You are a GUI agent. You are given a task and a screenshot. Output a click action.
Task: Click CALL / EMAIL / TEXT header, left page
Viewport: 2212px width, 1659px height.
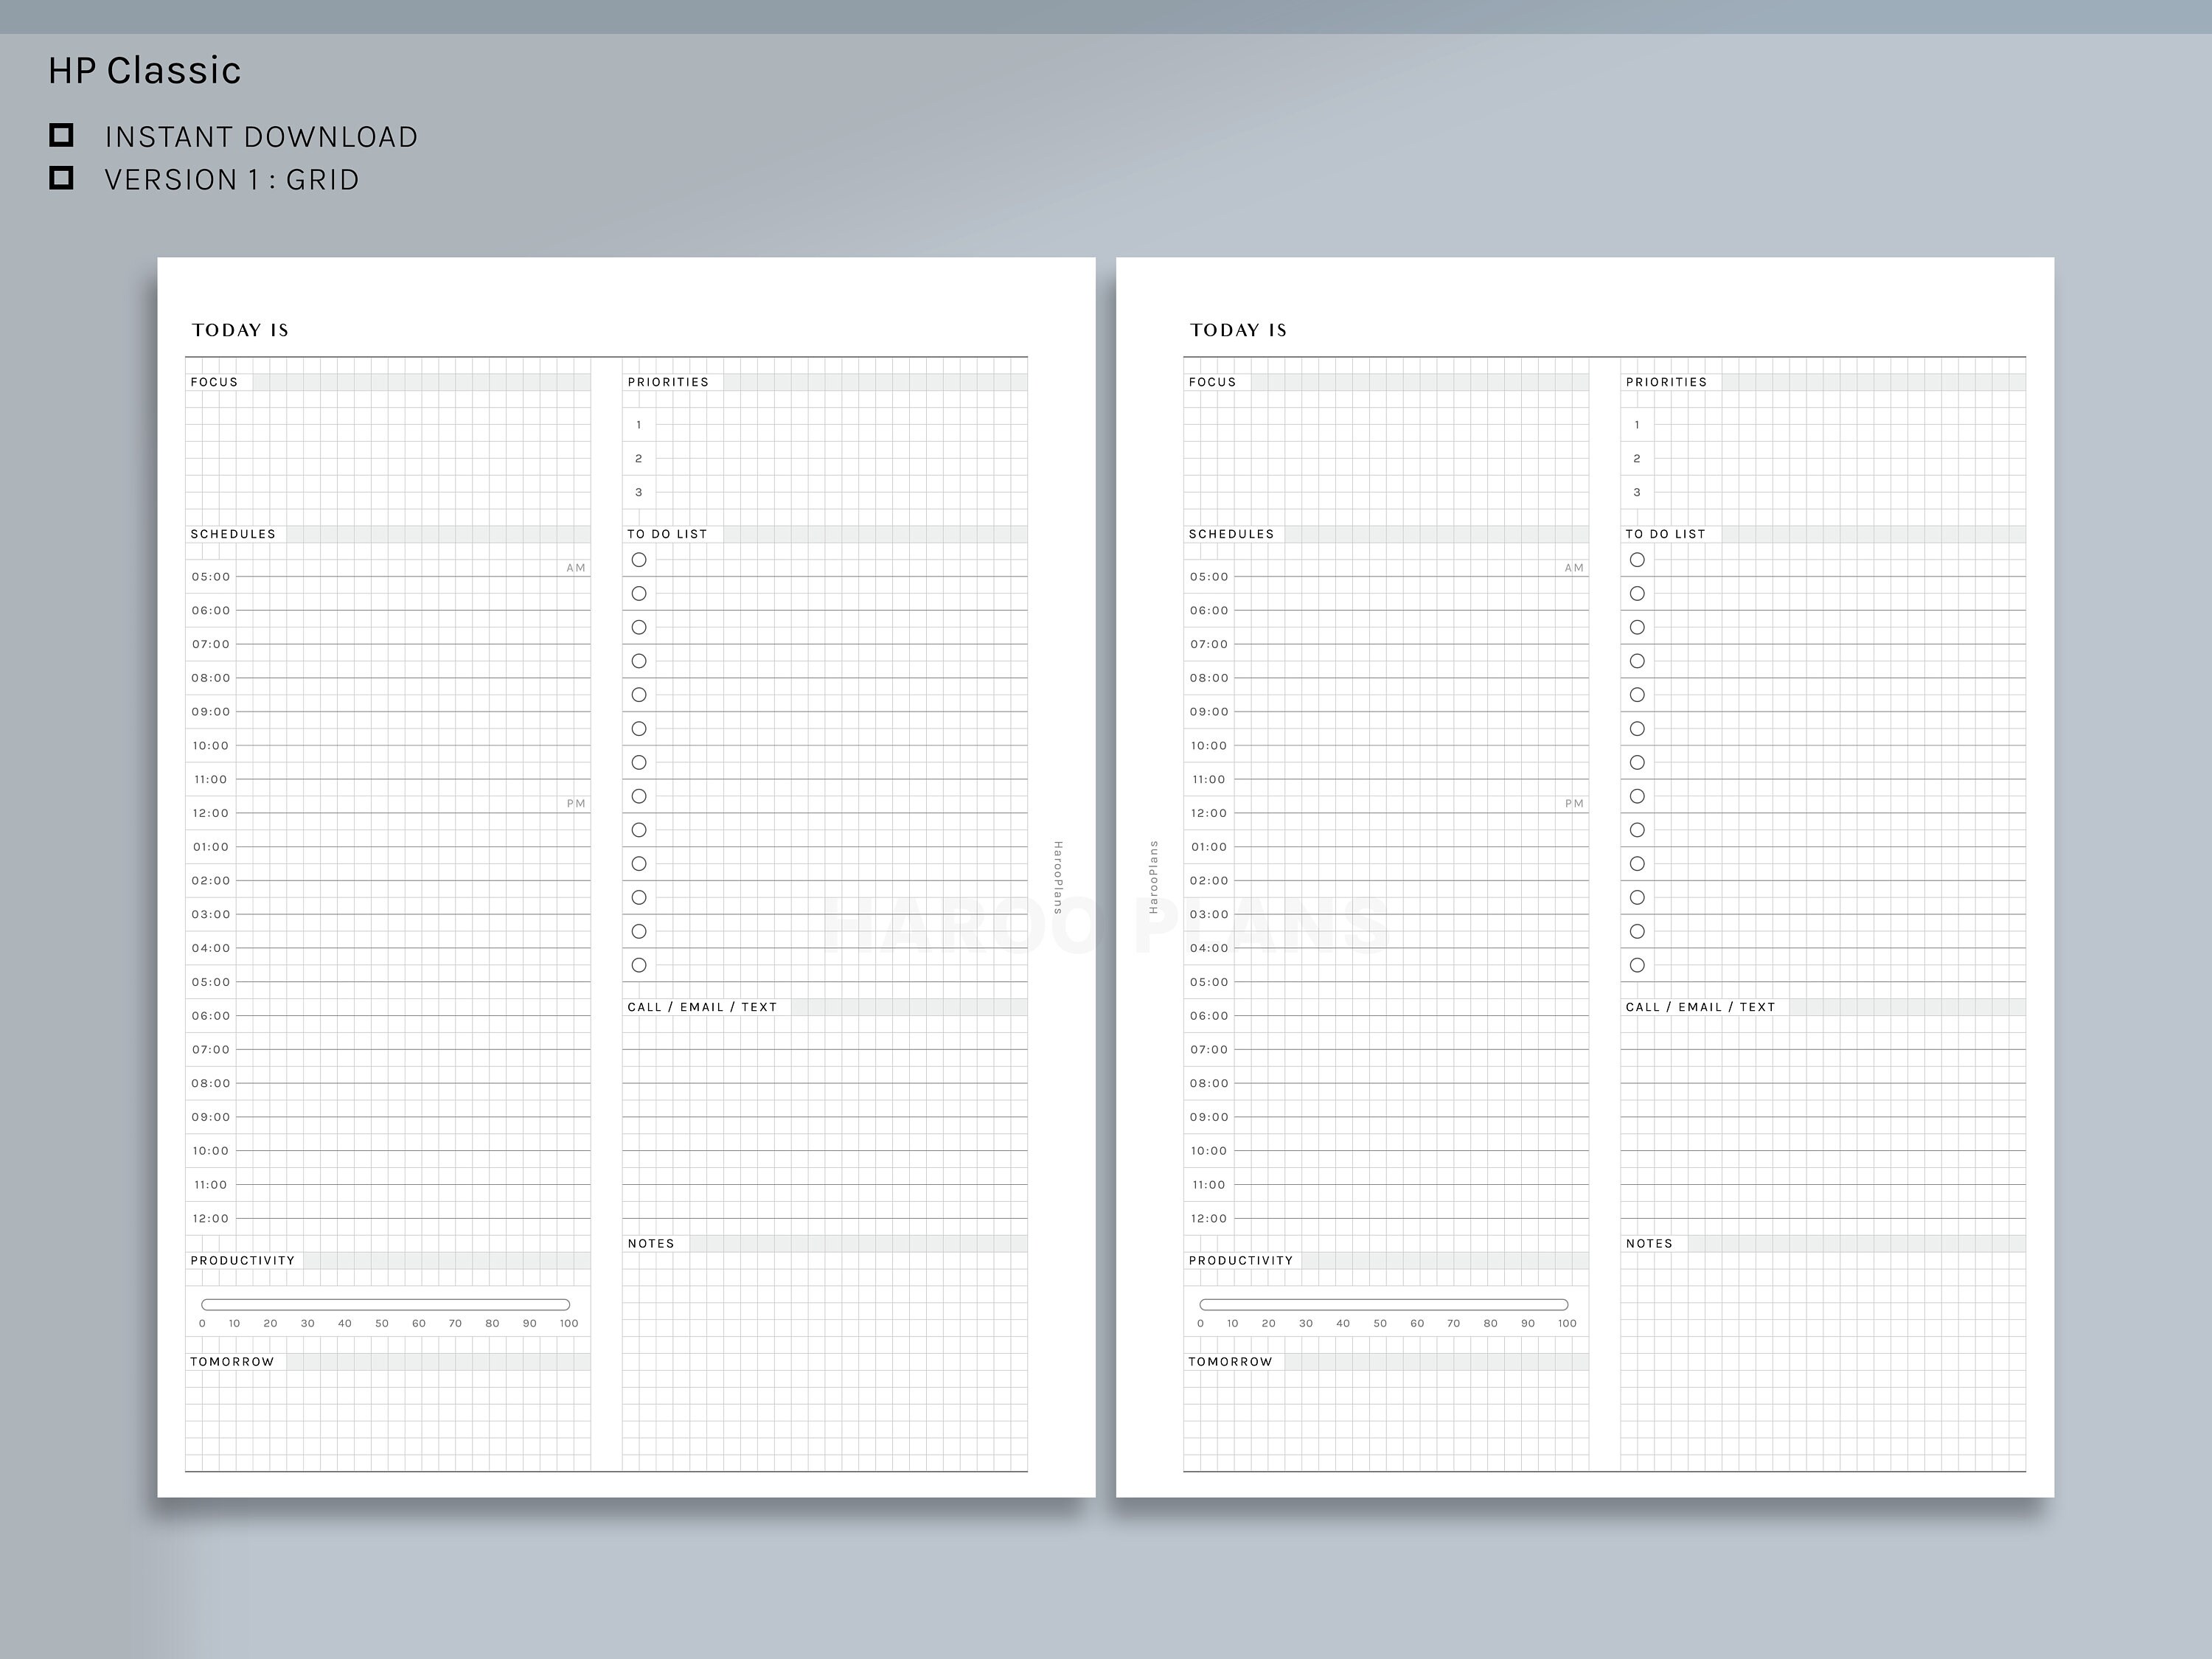pos(702,1007)
